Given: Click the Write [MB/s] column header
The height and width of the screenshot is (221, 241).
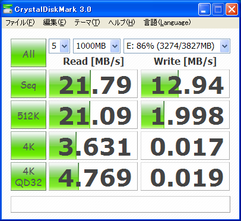Looking at the screenshot, I should (185, 61).
